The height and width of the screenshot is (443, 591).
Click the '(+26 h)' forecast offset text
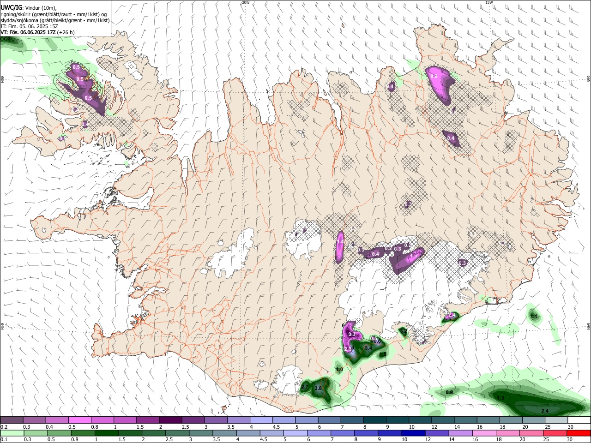[x=66, y=32]
